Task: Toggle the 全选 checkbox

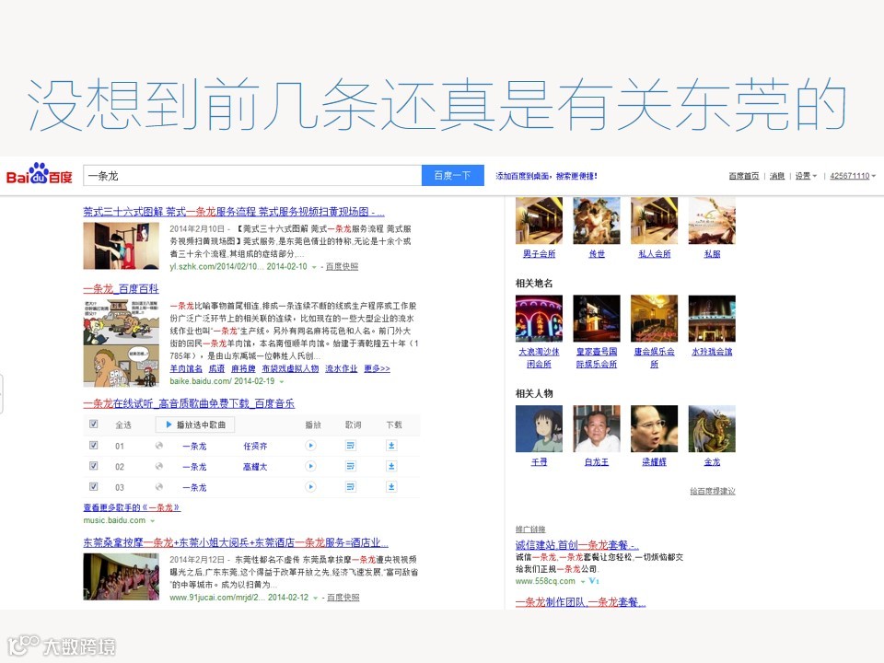Action: pos(94,424)
